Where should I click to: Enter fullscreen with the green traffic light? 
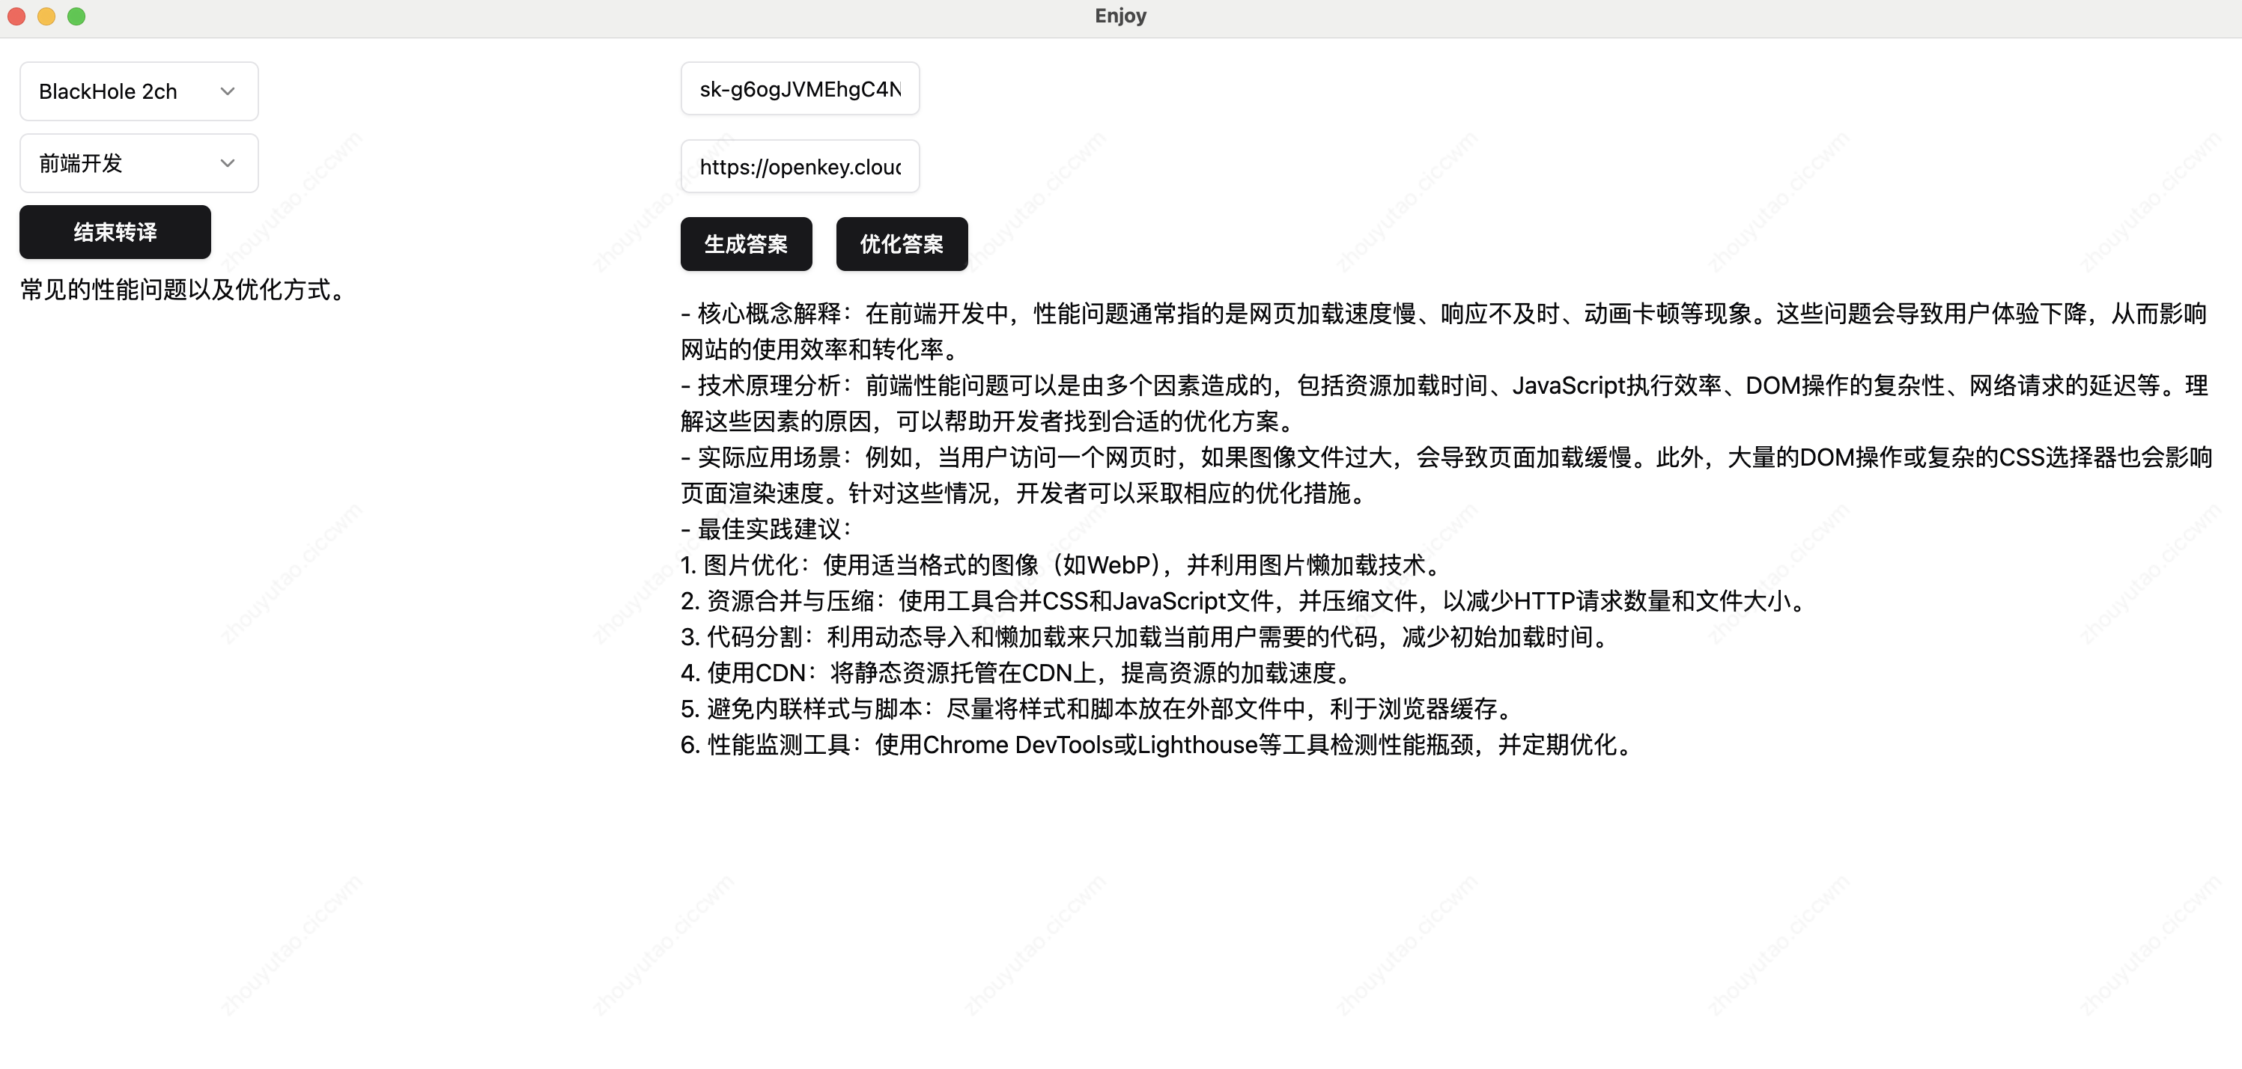pos(76,16)
